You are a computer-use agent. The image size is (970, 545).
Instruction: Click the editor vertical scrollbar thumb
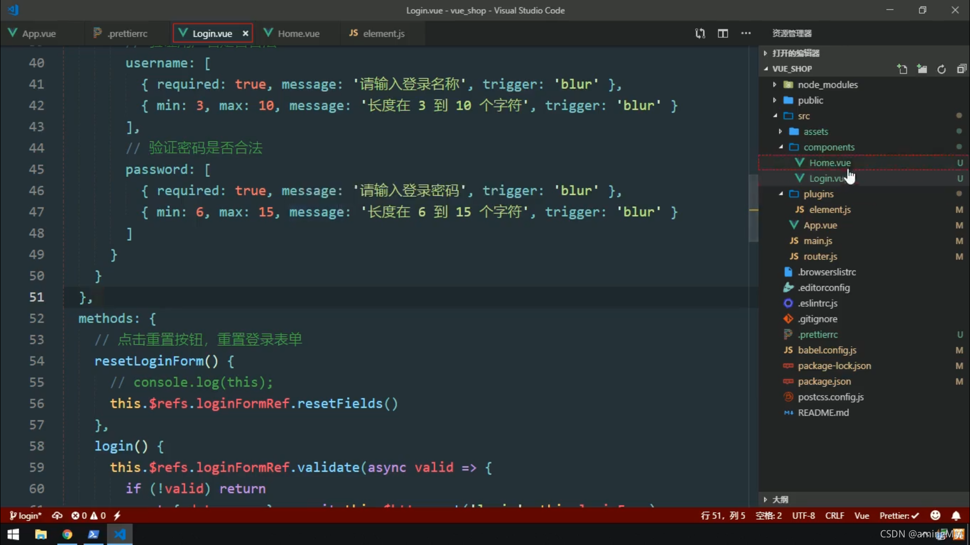[753, 208]
